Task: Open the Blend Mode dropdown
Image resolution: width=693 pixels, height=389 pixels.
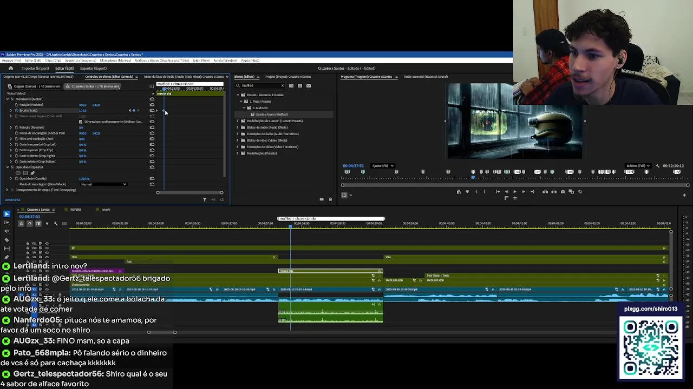Action: [103, 184]
